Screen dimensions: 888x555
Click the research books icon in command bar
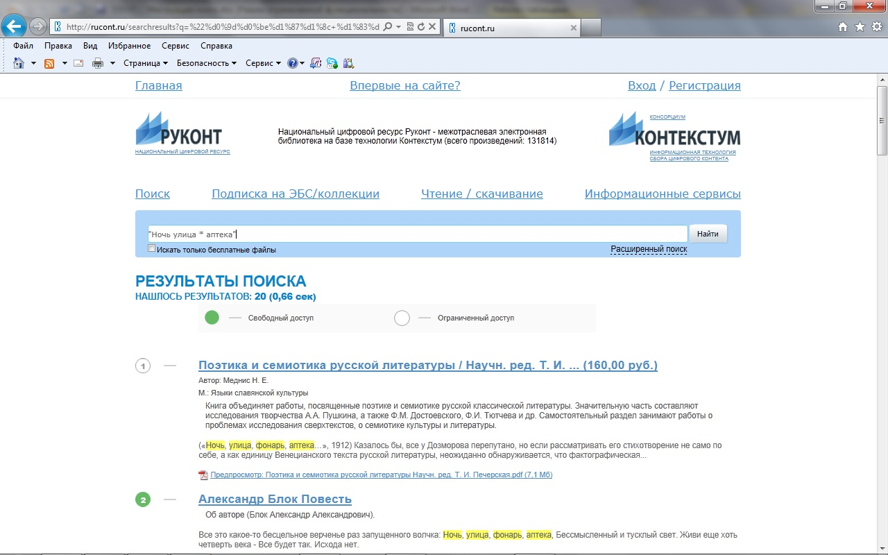click(348, 63)
